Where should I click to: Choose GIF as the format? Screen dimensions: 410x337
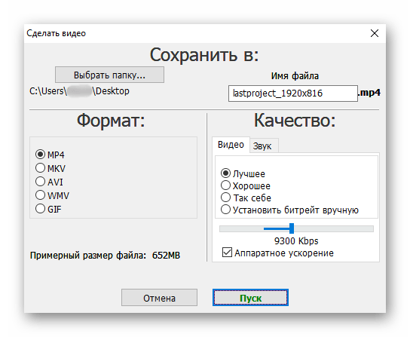pyautogui.click(x=40, y=209)
